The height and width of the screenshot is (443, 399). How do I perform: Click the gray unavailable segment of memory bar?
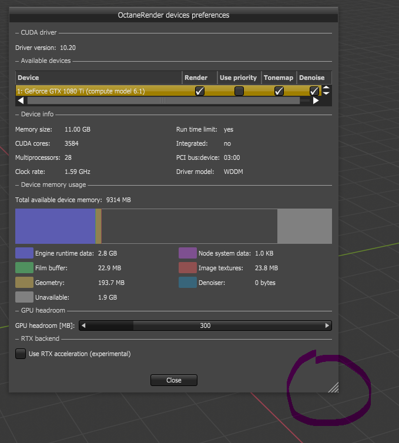pos(304,226)
